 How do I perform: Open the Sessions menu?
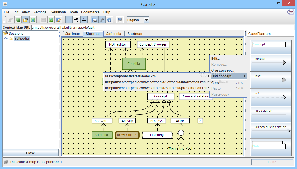[x=58, y=12]
